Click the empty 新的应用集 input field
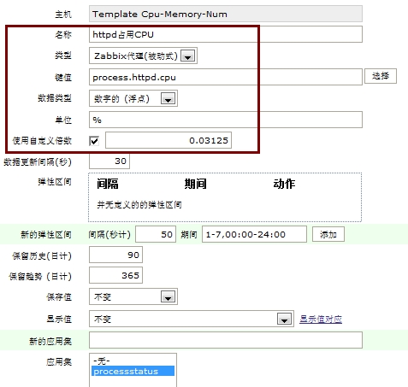408x387 pixels. 226,340
